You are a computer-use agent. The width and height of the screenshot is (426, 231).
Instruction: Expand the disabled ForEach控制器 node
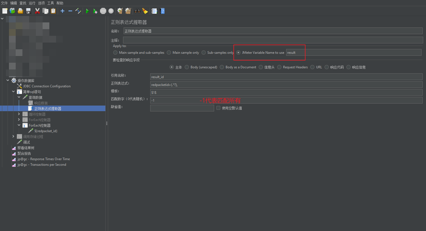pyautogui.click(x=19, y=120)
